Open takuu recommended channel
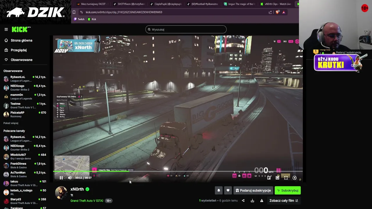 pos(25,183)
